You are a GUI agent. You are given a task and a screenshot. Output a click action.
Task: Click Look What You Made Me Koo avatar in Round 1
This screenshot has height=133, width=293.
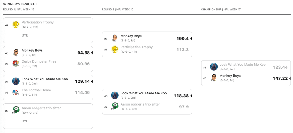coord(16,81)
